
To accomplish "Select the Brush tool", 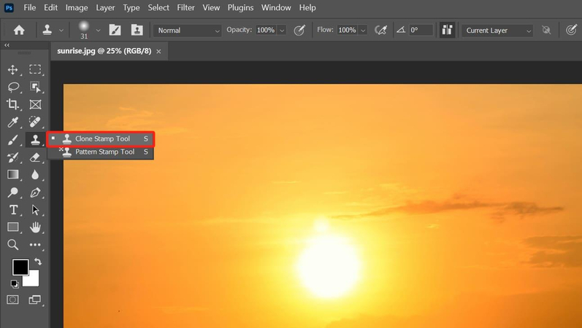I will point(13,140).
